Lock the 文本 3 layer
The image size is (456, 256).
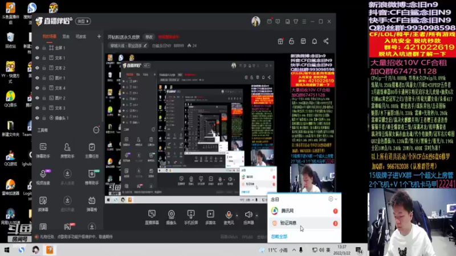(44, 108)
